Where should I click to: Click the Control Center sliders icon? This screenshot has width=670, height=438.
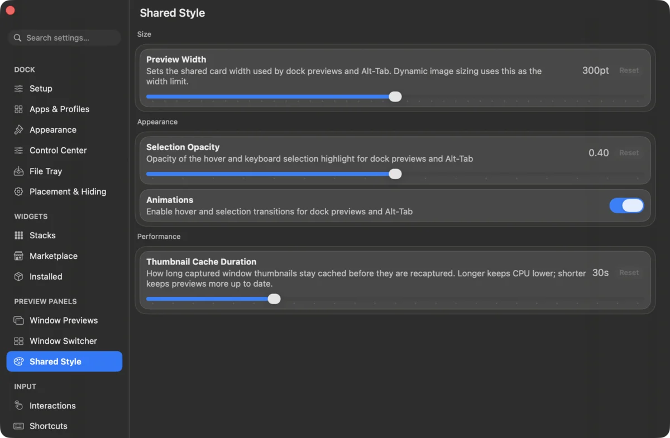pyautogui.click(x=18, y=151)
